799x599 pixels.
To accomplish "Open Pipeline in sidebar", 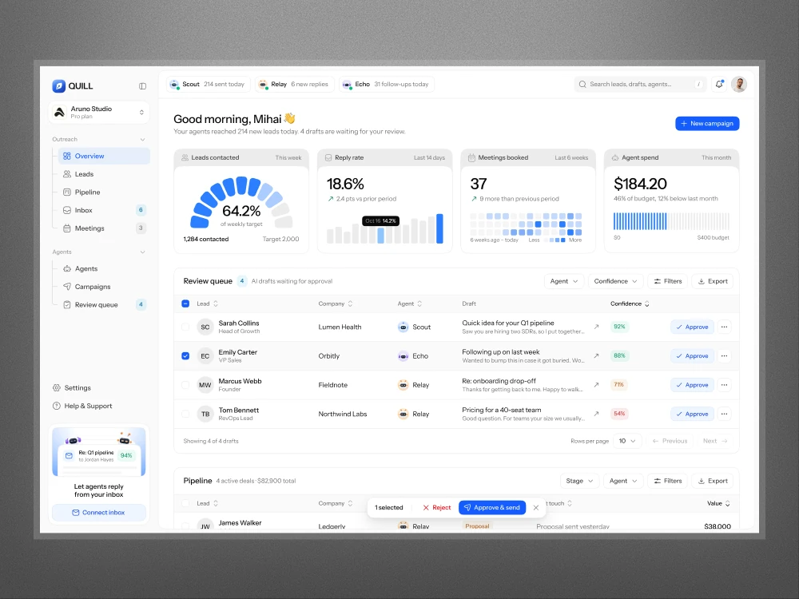I will (104, 192).
